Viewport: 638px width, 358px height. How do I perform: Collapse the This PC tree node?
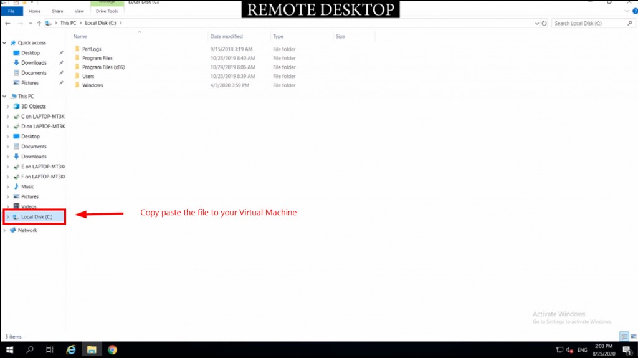[x=4, y=97]
